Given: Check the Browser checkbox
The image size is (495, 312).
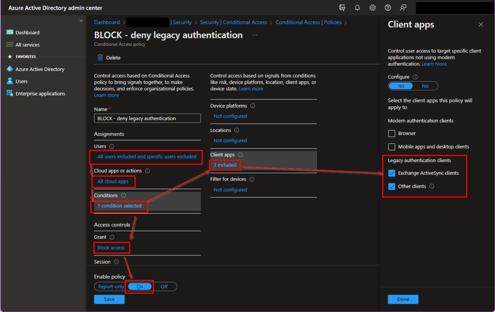Looking at the screenshot, I should [392, 134].
